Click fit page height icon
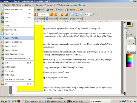 pyautogui.click(x=77, y=14)
